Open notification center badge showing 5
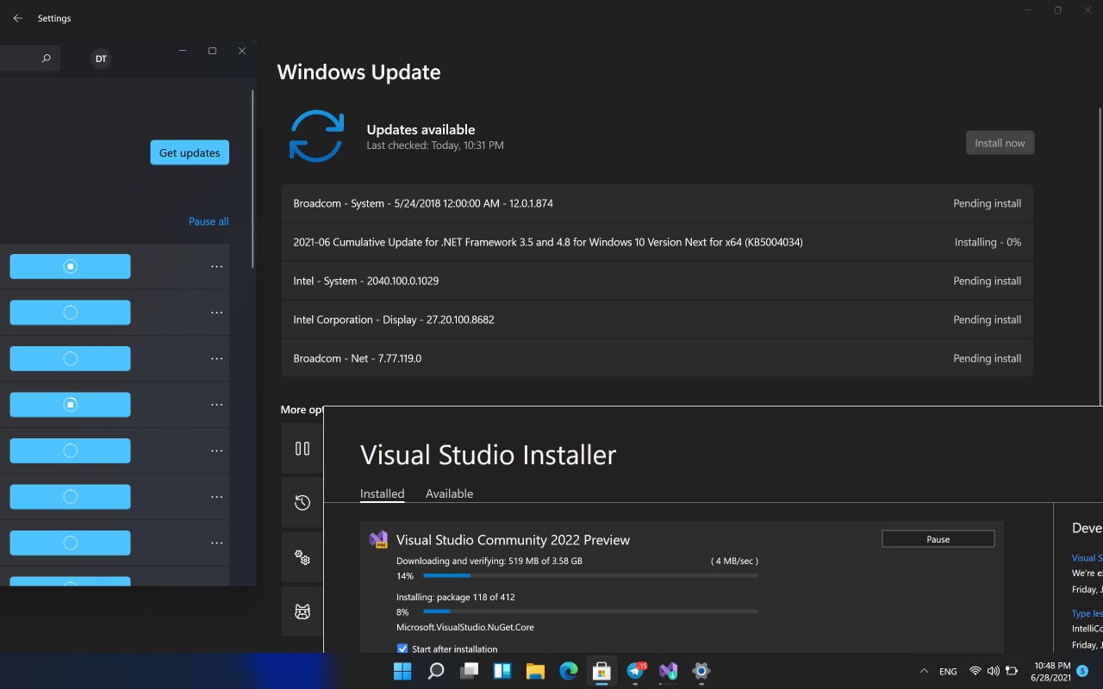1103x689 pixels. coord(1082,671)
